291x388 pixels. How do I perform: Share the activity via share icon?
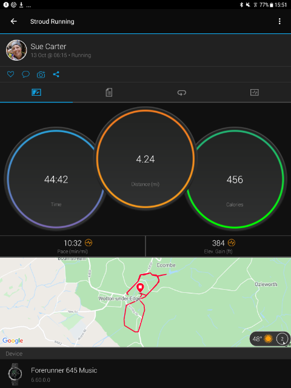click(56, 74)
